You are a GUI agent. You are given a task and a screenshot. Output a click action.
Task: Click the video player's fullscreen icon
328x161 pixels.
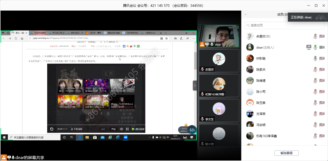tap(127, 129)
